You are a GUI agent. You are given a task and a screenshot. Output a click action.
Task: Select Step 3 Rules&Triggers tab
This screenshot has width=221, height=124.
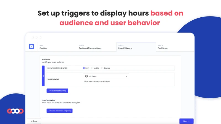[x=136, y=47]
